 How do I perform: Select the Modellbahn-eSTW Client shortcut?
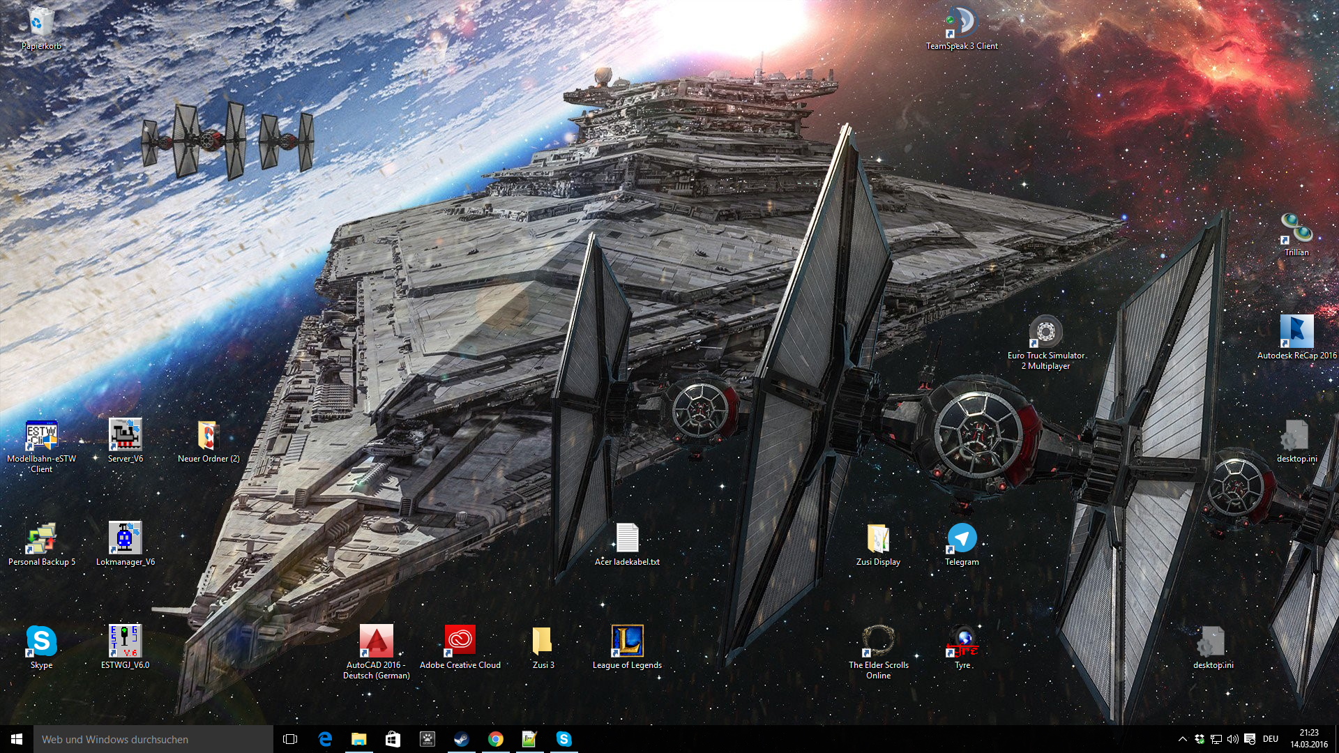pyautogui.click(x=41, y=446)
